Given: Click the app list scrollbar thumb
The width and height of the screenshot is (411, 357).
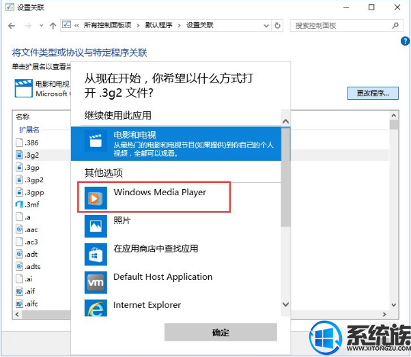Looking at the screenshot, I should click(285, 177).
